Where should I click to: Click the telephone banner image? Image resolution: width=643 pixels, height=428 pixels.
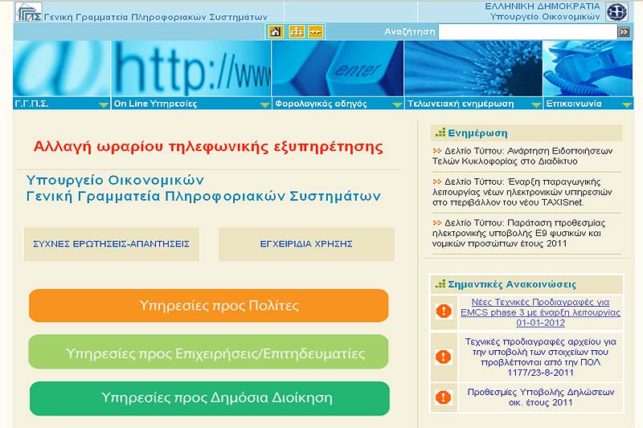tap(588, 68)
